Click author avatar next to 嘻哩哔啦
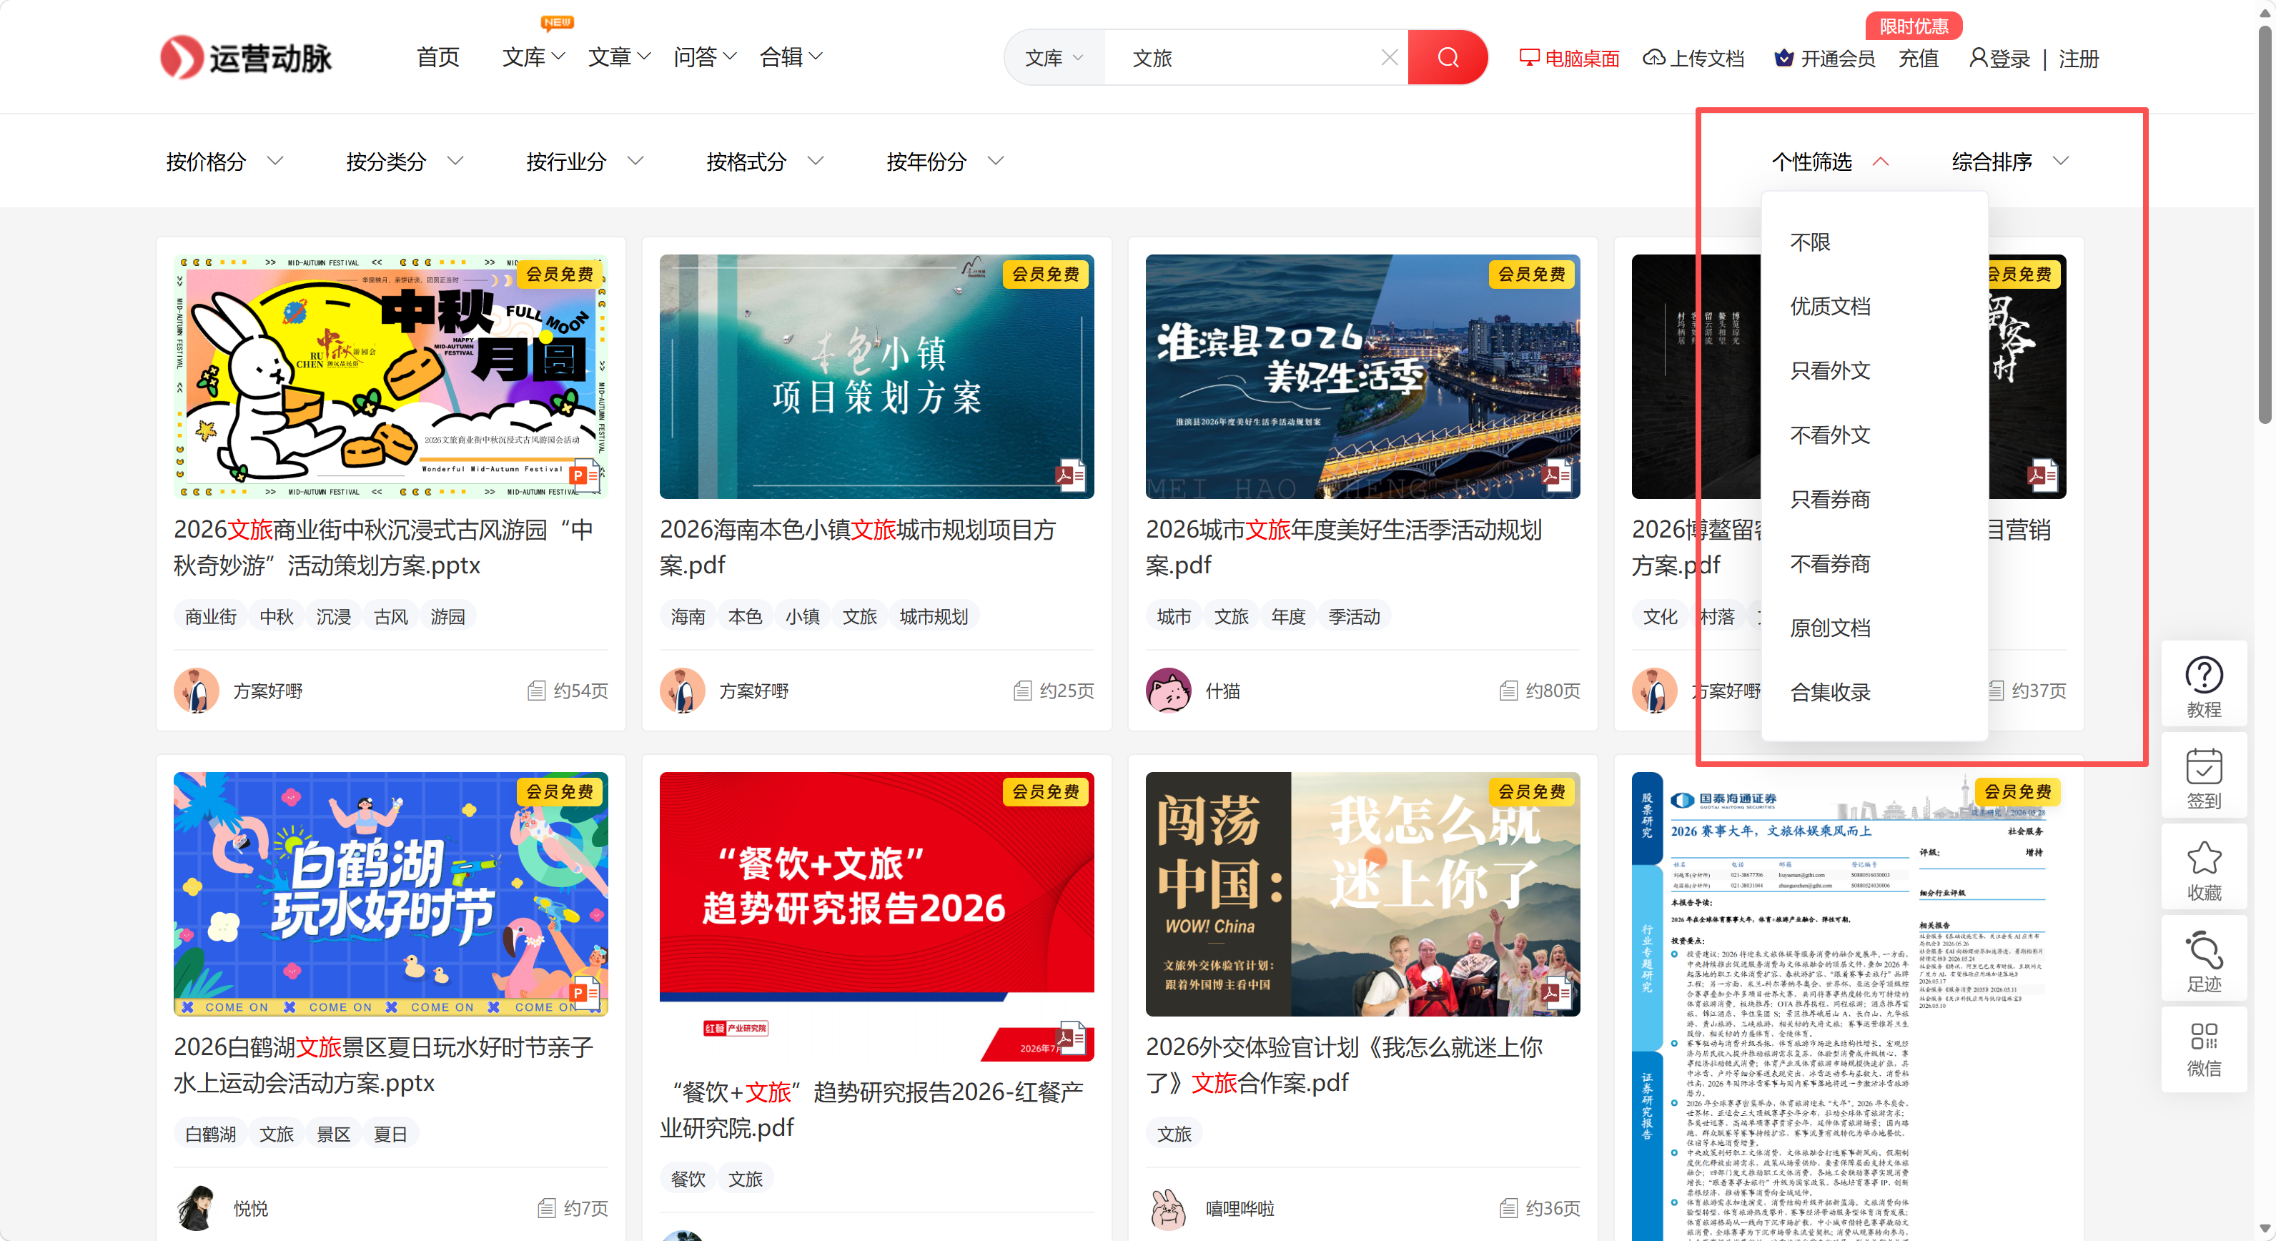This screenshot has width=2276, height=1241. [1168, 1208]
